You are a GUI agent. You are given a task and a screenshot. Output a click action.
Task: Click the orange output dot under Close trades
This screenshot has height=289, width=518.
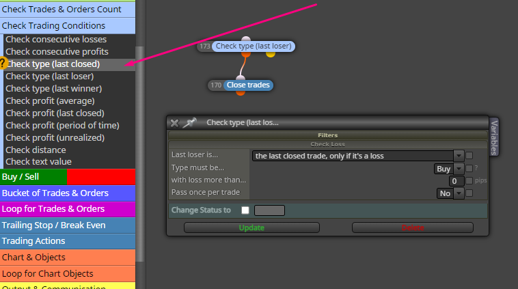point(241,93)
